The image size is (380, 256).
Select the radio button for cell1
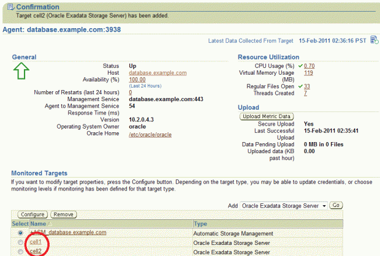click(x=22, y=243)
